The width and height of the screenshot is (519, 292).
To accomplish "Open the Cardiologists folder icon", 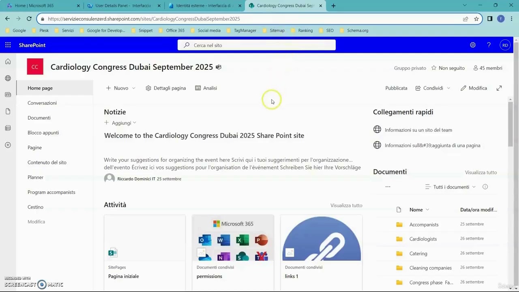I will click(x=399, y=239).
